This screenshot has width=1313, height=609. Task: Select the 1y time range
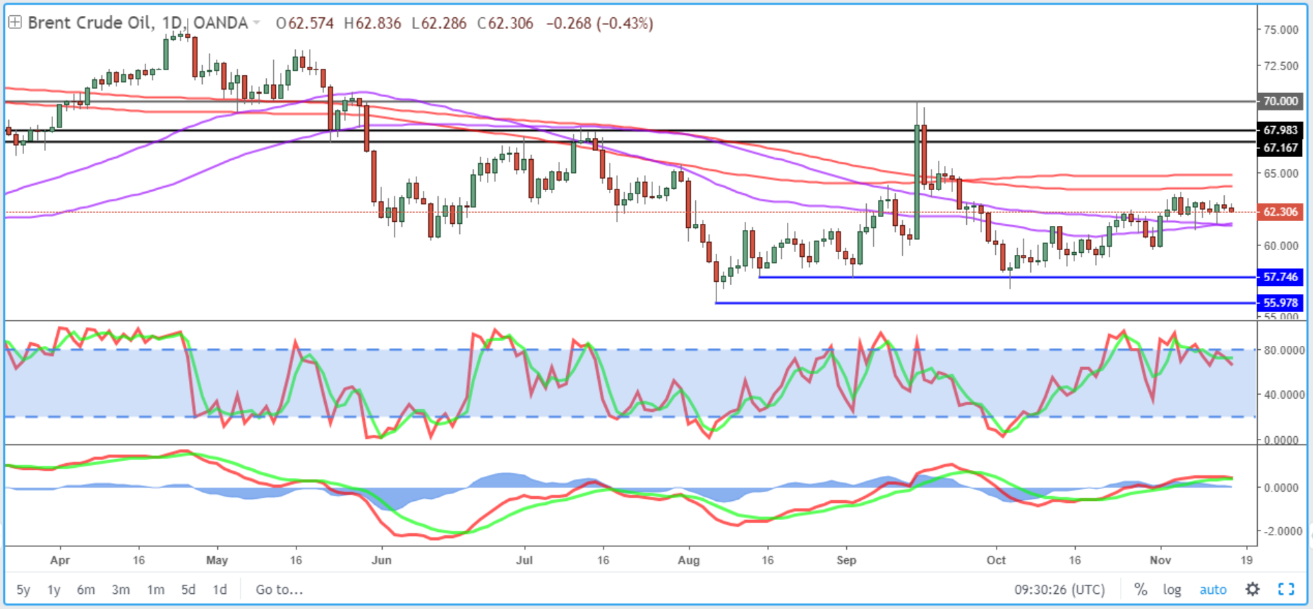pos(54,590)
